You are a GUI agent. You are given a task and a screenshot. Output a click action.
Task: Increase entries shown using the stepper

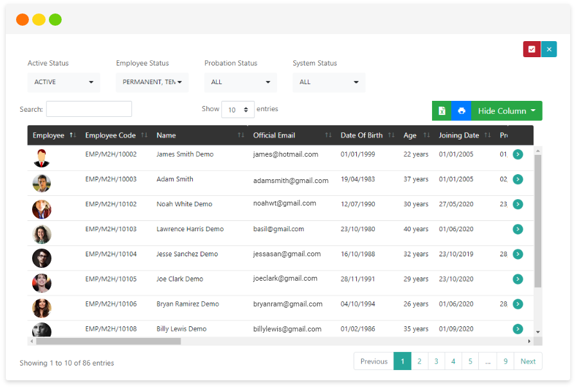coord(246,107)
